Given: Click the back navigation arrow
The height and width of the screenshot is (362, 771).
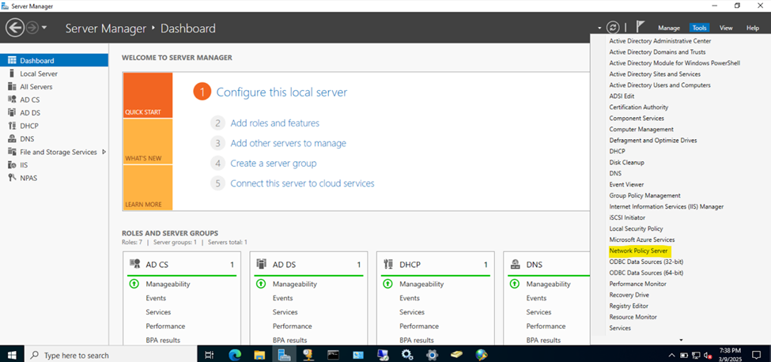Looking at the screenshot, I should (x=16, y=28).
